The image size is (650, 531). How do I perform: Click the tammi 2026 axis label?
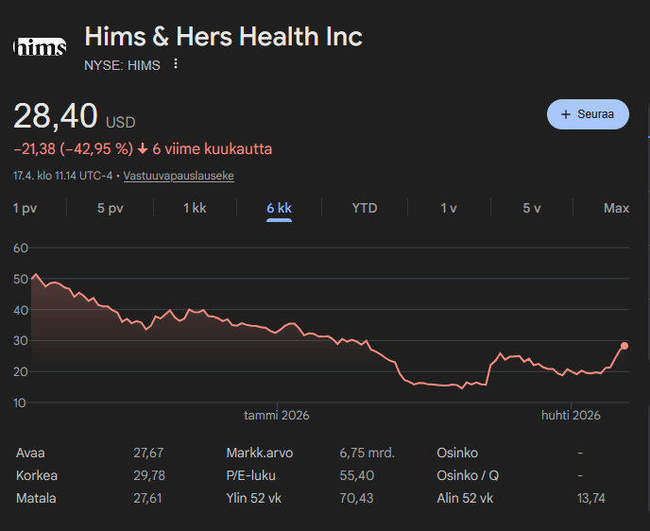pyautogui.click(x=277, y=416)
